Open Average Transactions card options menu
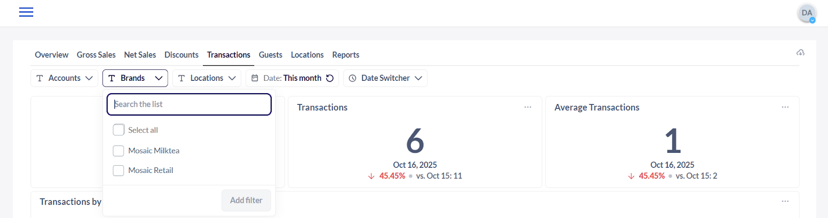Viewport: 828px width, 218px height. 785,107
